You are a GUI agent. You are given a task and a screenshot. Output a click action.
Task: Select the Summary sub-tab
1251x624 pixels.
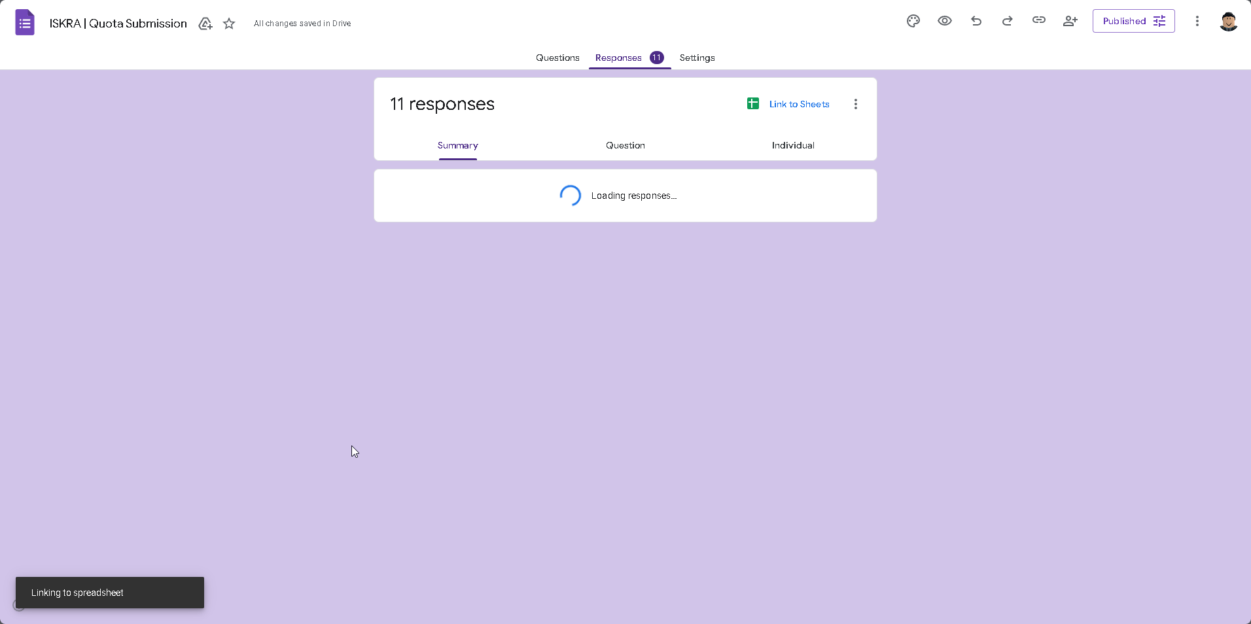(458, 145)
